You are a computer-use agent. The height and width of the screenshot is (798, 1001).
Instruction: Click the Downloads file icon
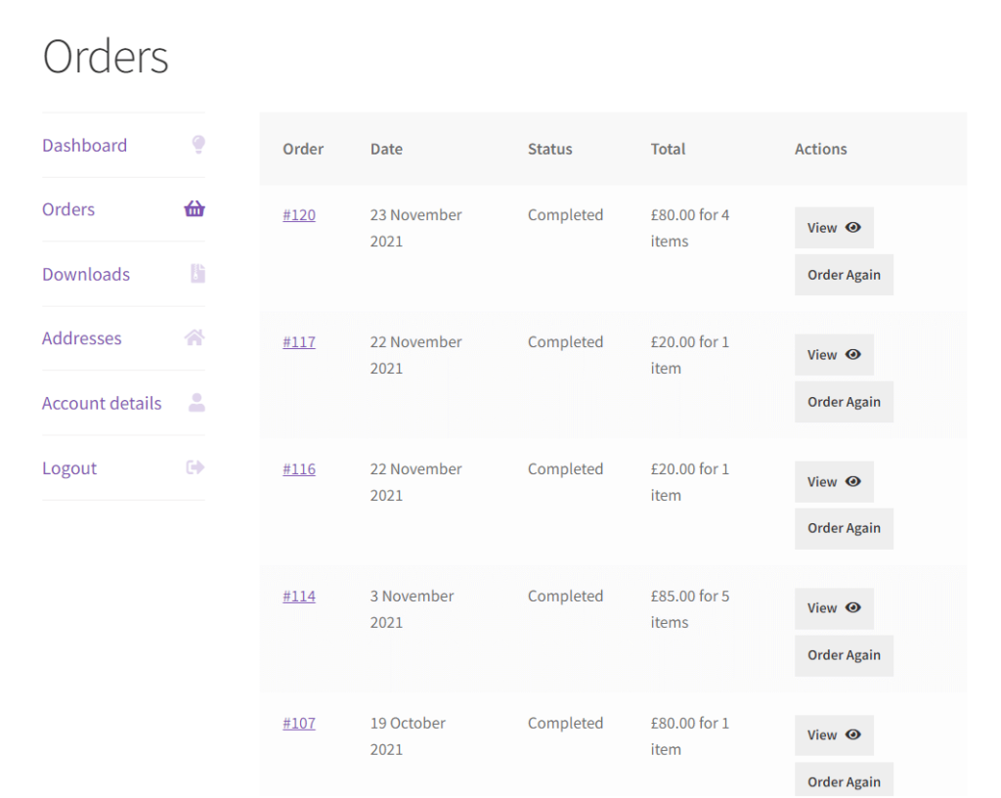coord(196,274)
